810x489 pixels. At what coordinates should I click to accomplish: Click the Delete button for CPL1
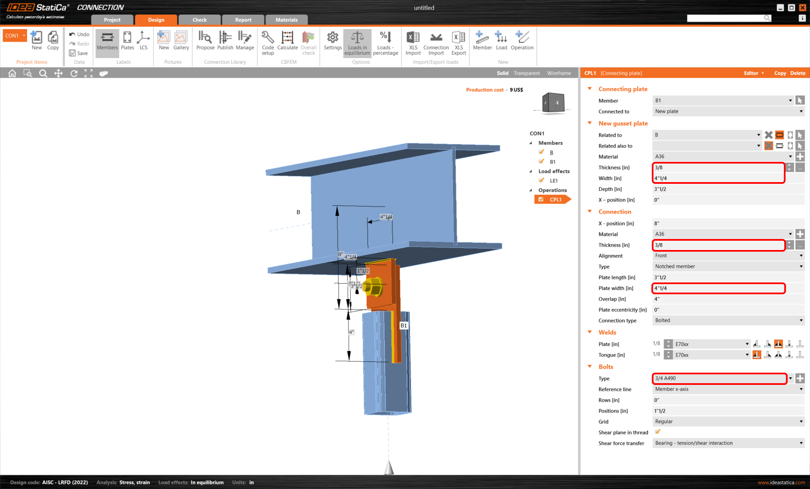[797, 73]
